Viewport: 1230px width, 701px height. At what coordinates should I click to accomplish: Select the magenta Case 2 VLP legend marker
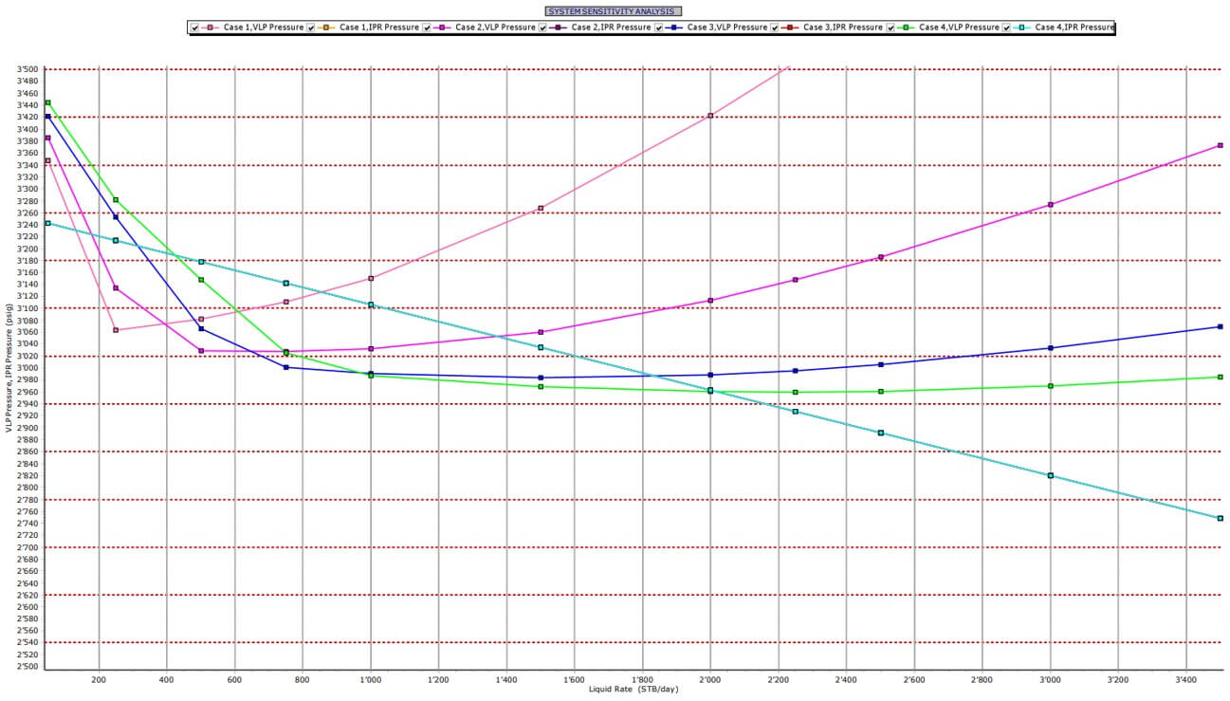[x=443, y=28]
